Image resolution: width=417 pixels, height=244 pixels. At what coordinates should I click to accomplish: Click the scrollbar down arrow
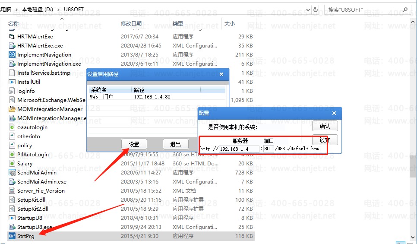pos(413,238)
